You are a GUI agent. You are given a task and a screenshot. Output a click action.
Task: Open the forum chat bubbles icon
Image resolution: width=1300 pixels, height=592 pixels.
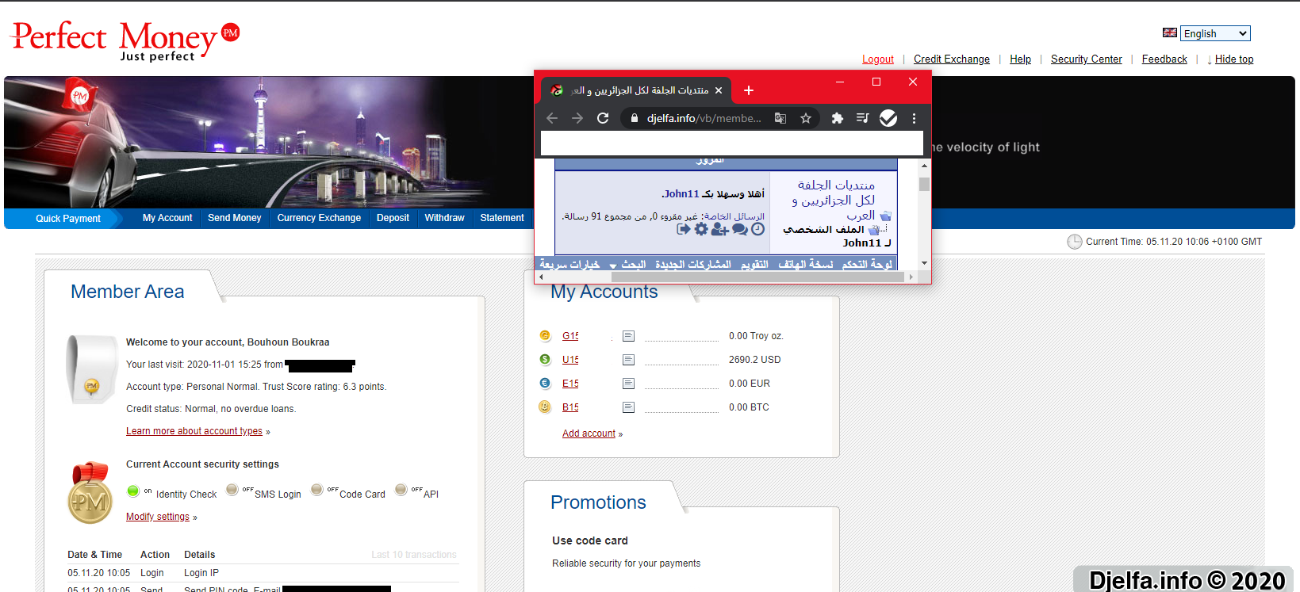tap(740, 229)
